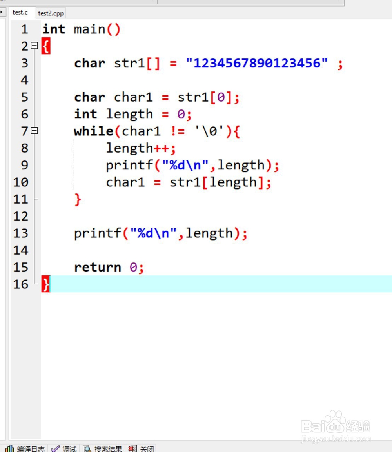Viewport: 392px width, 452px height.
Task: Click the while condition on line 7
Action: (x=173, y=131)
